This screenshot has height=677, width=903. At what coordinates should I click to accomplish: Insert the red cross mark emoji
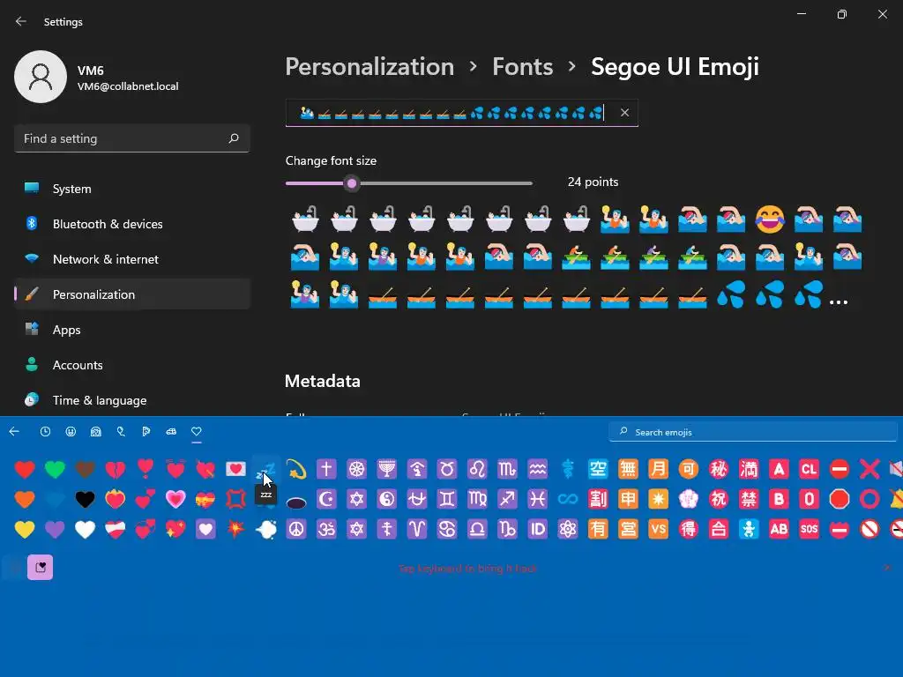(869, 469)
